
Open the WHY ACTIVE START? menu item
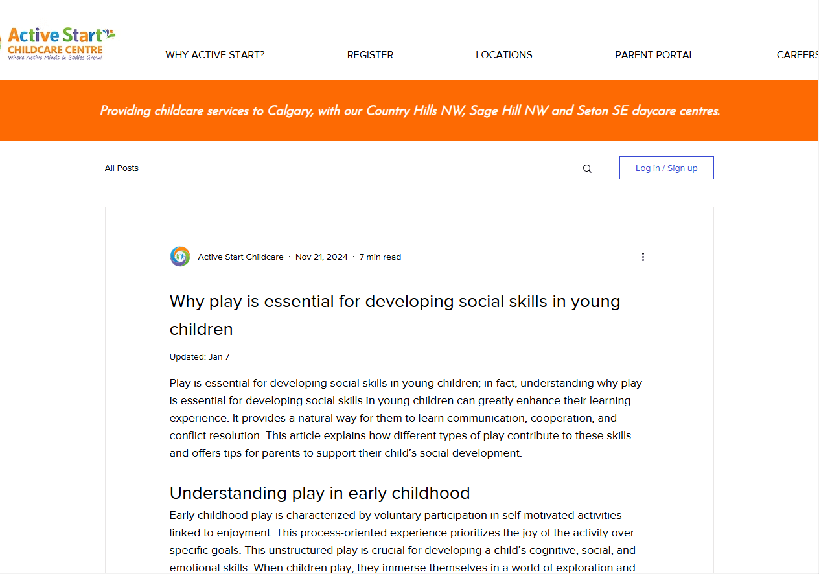(215, 55)
